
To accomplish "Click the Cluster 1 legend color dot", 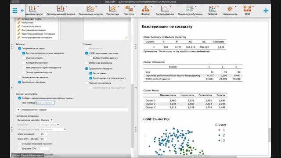I will coord(220,130).
